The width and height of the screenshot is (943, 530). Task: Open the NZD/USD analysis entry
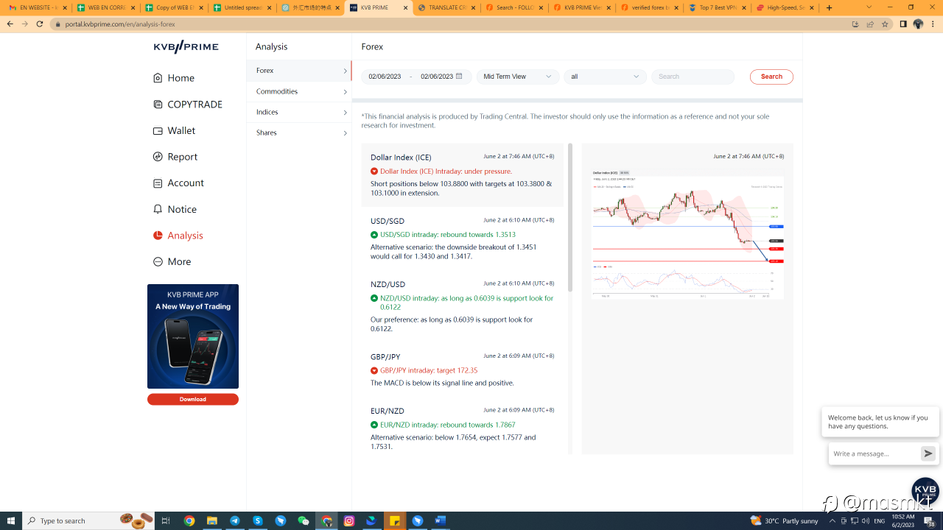tap(463, 307)
